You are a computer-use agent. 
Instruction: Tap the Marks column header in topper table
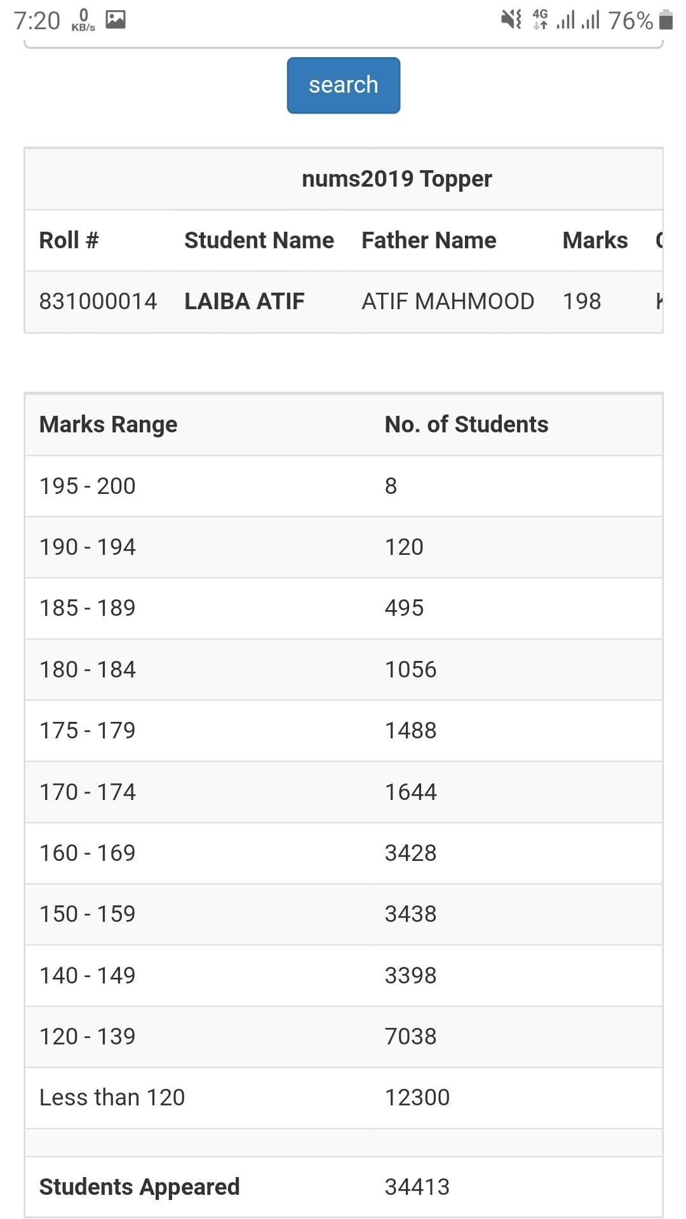595,240
